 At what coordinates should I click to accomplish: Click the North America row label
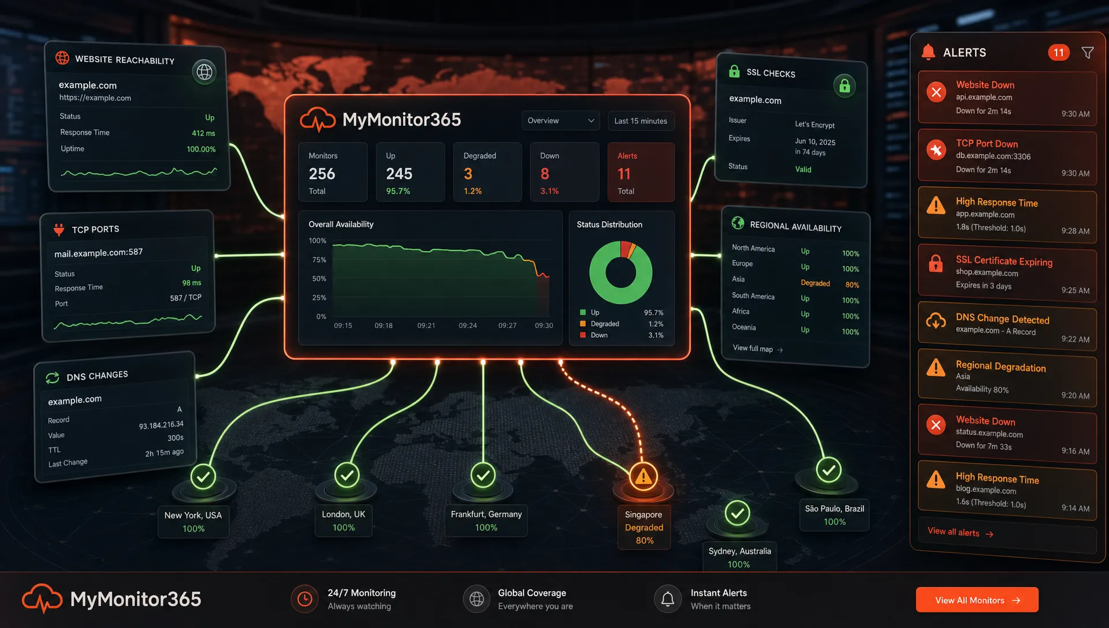[753, 248]
